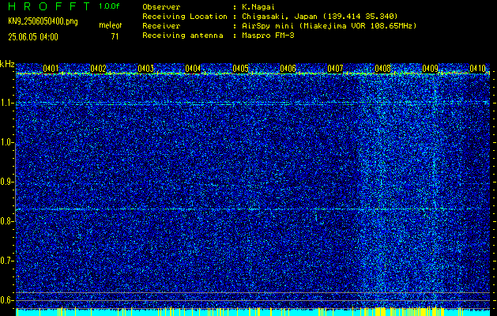Click the date stamp 25.06.05 04:00
The width and height of the screenshot is (497, 316).
(x=33, y=37)
